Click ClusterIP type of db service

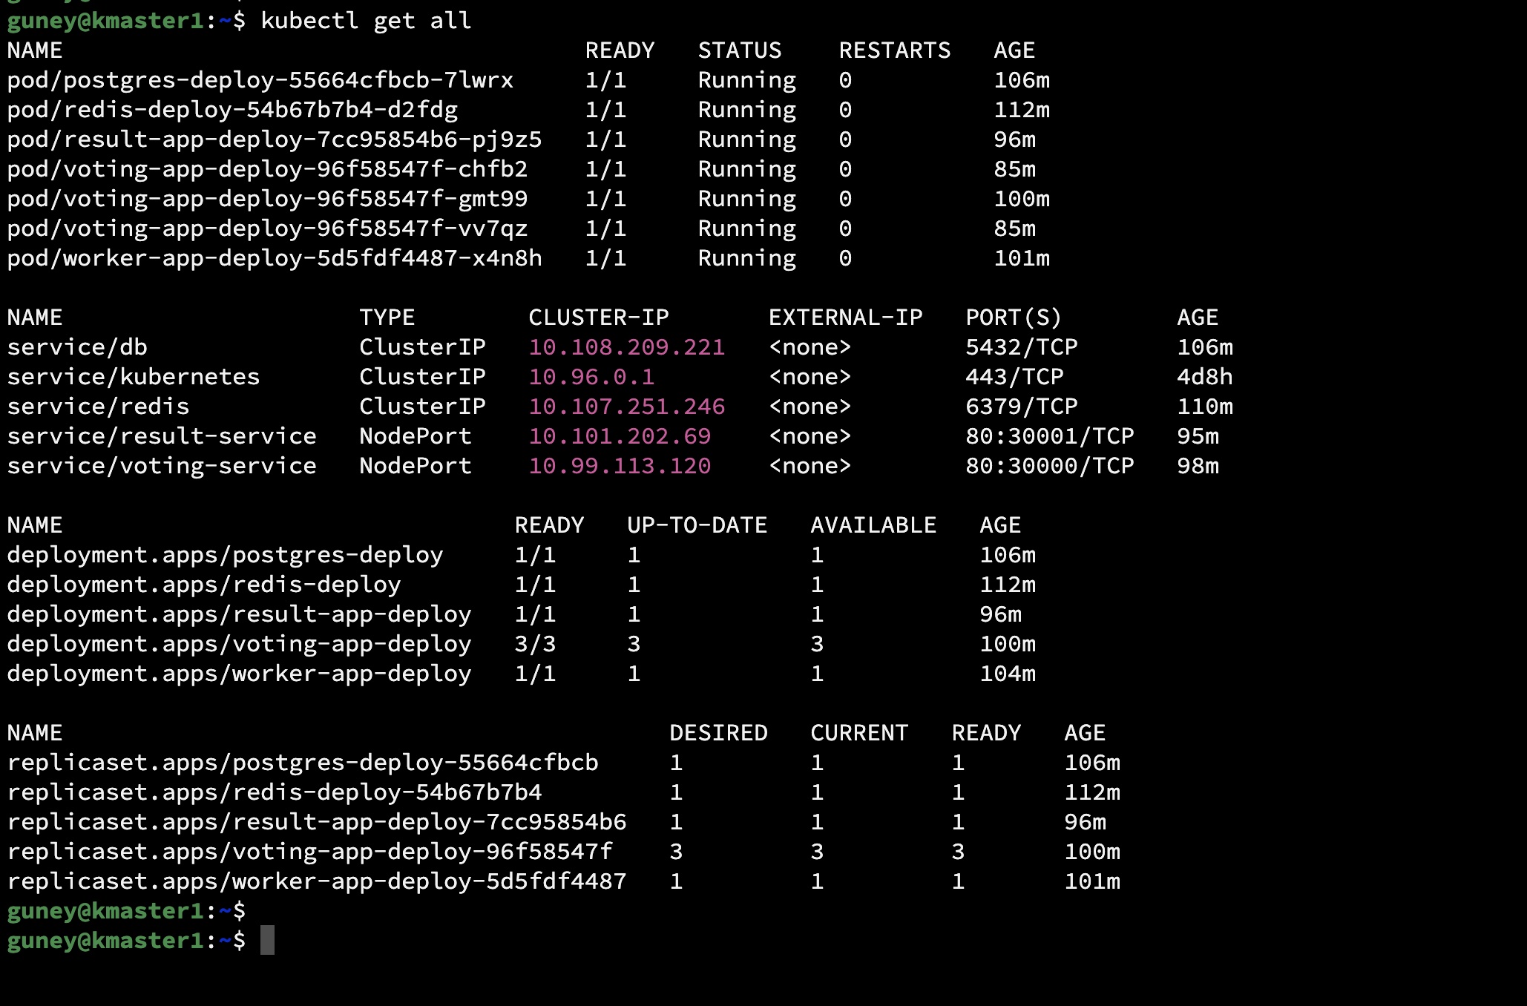[422, 347]
